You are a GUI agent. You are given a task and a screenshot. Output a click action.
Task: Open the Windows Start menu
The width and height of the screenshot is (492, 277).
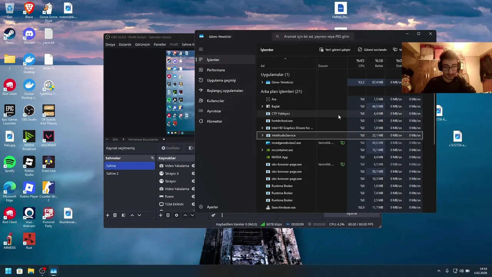coord(8,271)
